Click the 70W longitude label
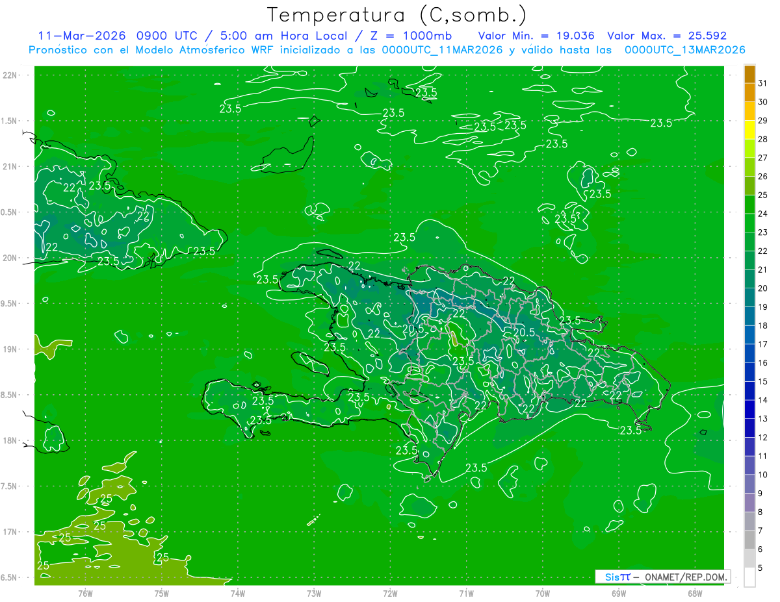This screenshot has height=602, width=780. click(x=543, y=594)
